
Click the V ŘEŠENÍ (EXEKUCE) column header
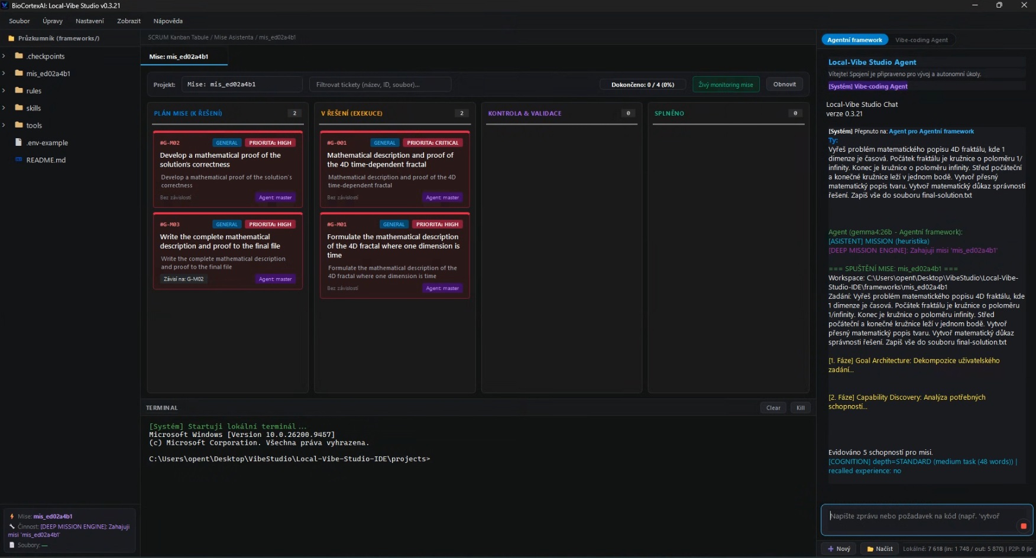point(351,113)
